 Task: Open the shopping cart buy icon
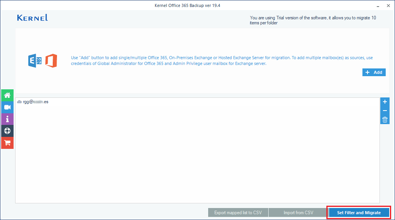click(x=7, y=143)
